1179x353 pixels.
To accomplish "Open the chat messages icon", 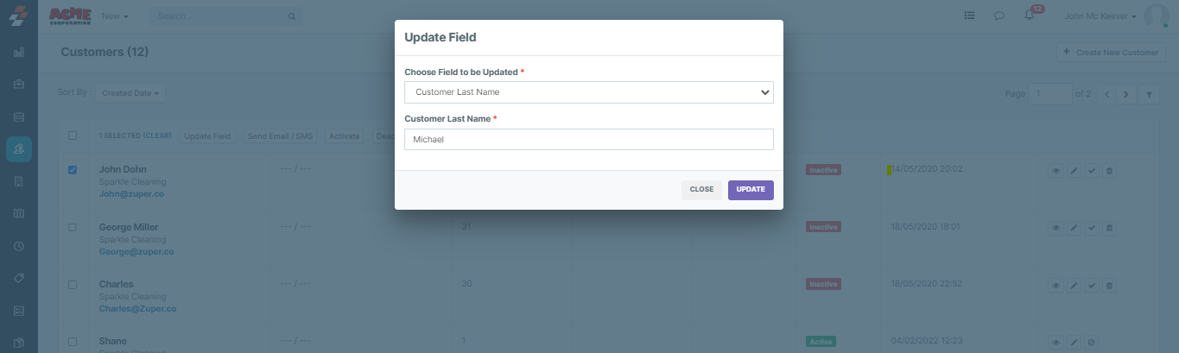I will pos(999,16).
